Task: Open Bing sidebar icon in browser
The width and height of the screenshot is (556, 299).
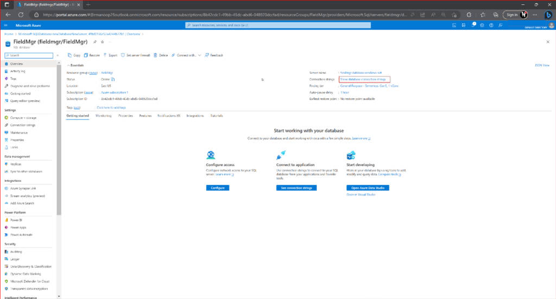Action: [548, 15]
